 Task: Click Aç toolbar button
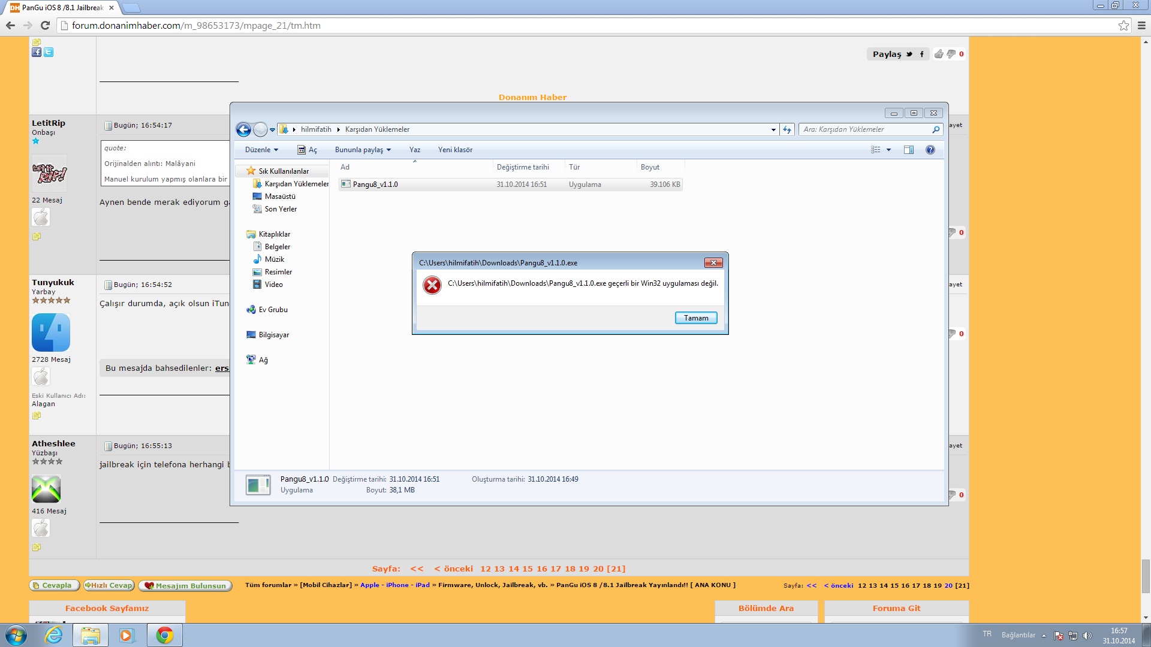(x=308, y=150)
